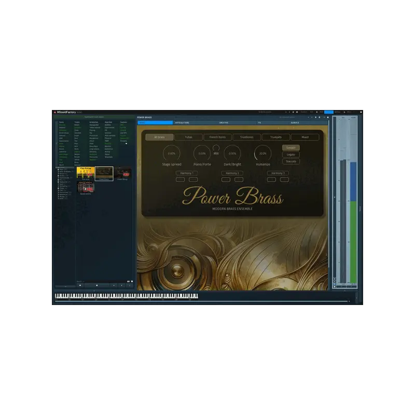This screenshot has height=415, width=415.
Task: Click previous instrument preset arrow
Action: click(x=308, y=117)
